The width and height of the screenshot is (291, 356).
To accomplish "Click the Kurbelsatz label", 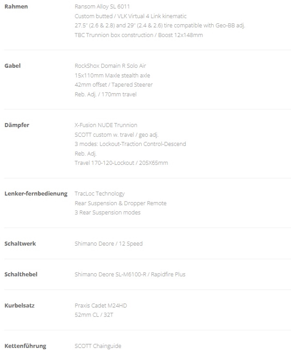I will [20, 306].
